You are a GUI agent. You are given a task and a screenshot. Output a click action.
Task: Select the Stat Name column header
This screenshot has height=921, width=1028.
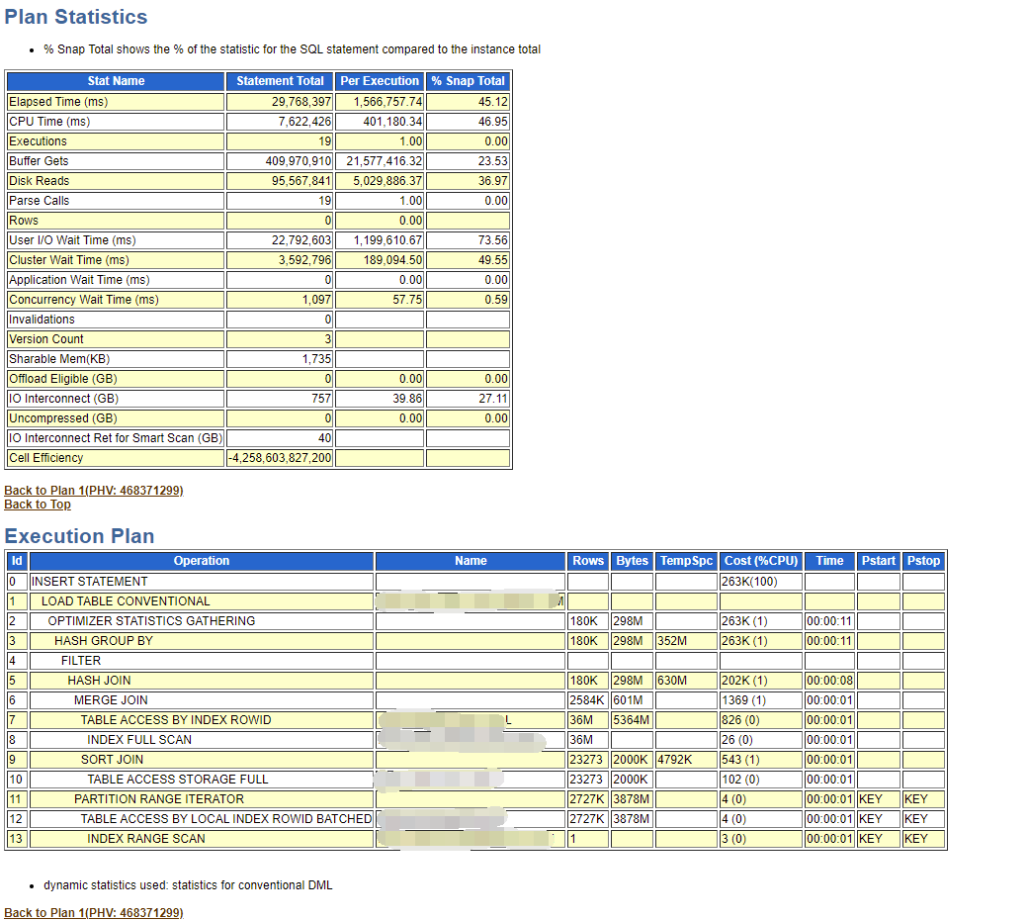116,81
